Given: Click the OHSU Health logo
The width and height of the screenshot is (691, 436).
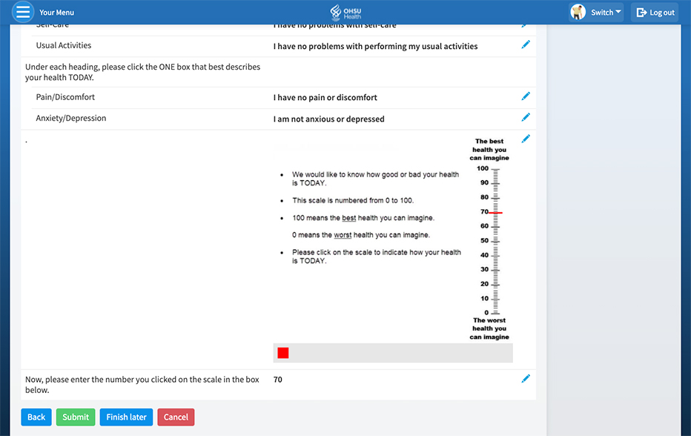Looking at the screenshot, I should 345,12.
